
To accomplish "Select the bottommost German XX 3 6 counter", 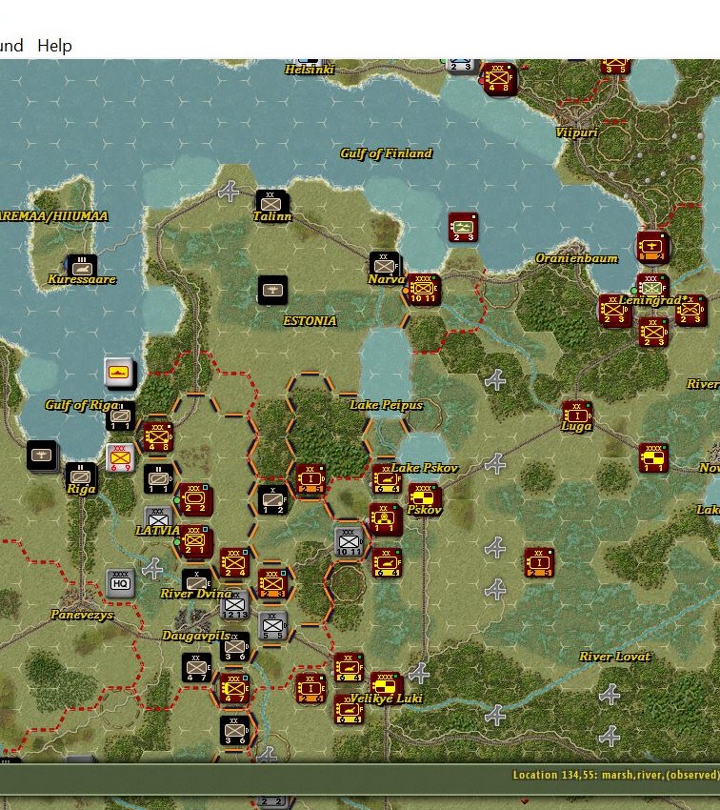I will pos(235,731).
